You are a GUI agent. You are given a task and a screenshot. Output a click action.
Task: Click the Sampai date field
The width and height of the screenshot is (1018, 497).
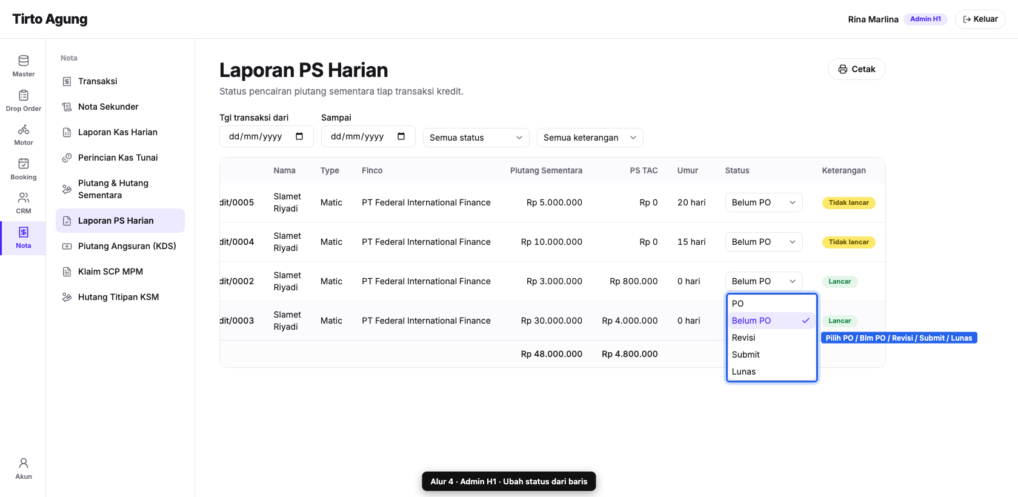tap(368, 136)
